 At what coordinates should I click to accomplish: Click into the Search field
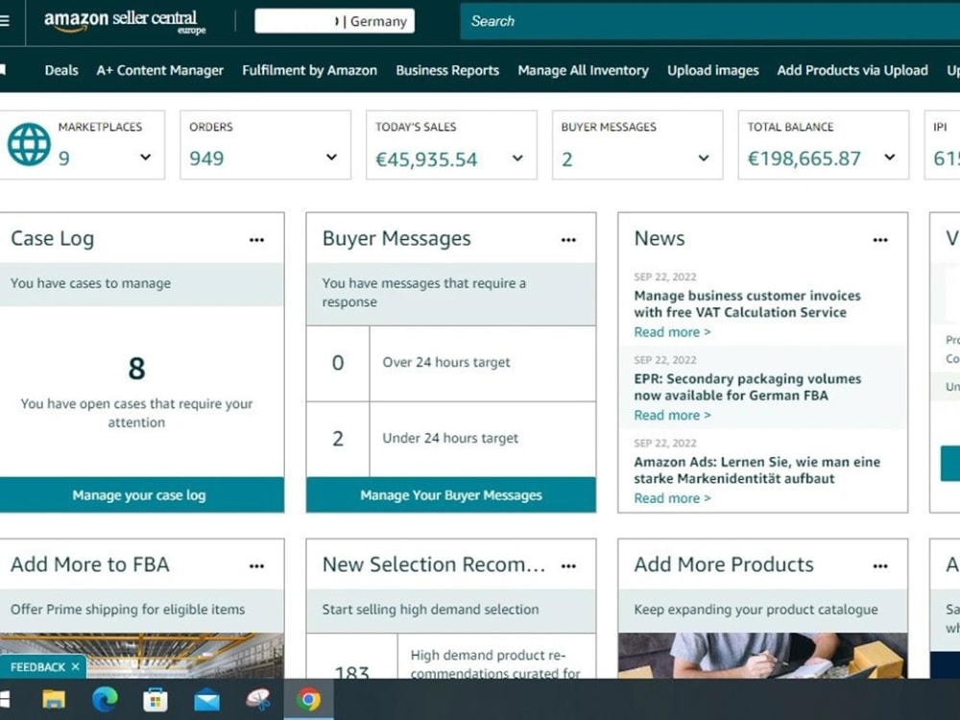coord(710,21)
